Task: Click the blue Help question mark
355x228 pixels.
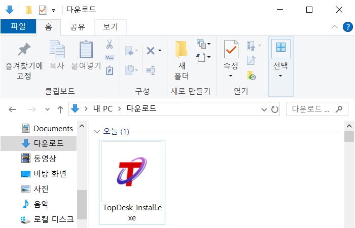Action: click(348, 27)
